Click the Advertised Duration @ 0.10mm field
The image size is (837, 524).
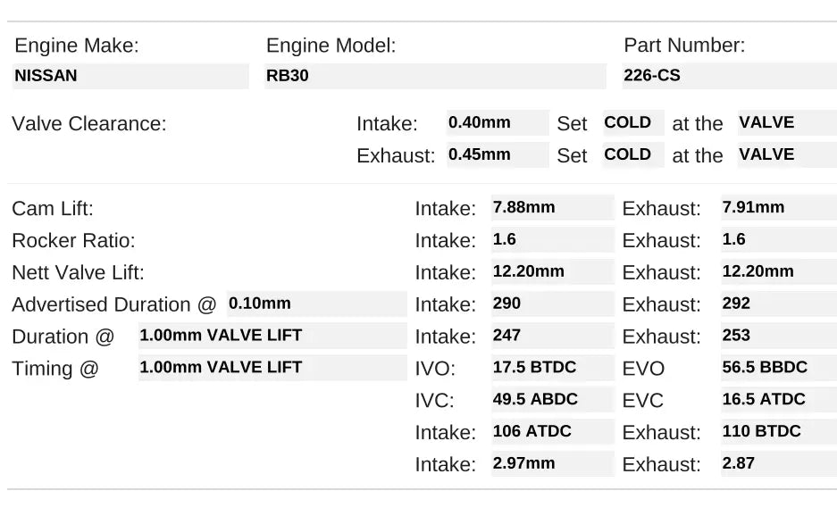(x=316, y=304)
